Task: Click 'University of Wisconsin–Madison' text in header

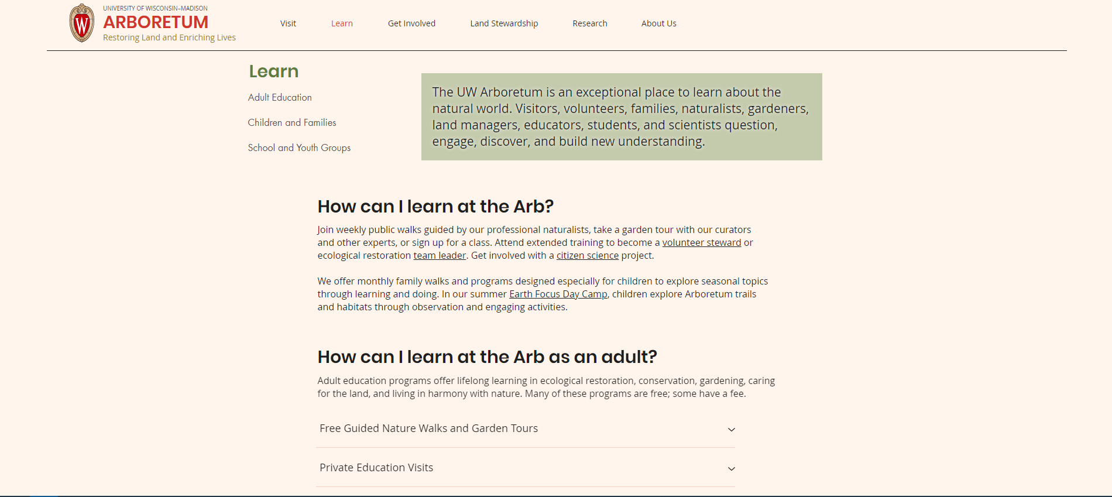Action: (x=155, y=8)
